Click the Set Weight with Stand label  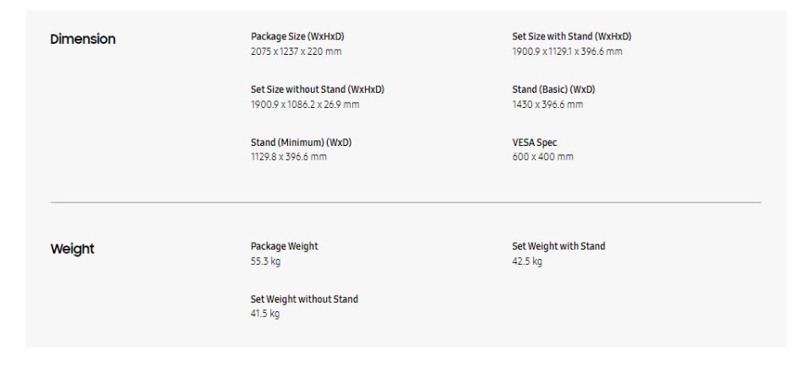(x=558, y=246)
